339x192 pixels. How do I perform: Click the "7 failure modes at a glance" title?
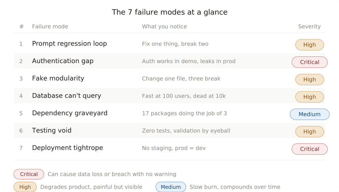(169, 12)
